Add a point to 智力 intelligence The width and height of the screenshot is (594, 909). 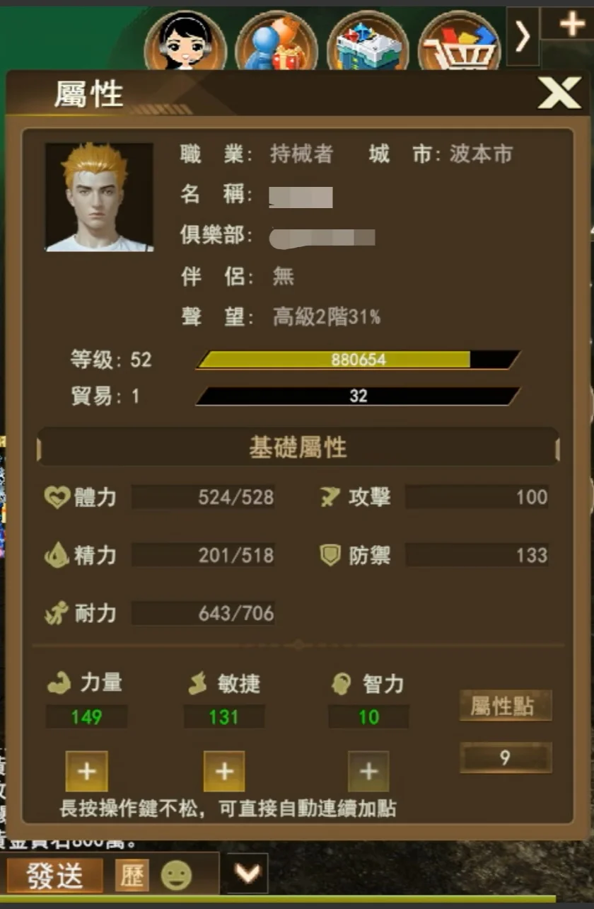(x=368, y=771)
